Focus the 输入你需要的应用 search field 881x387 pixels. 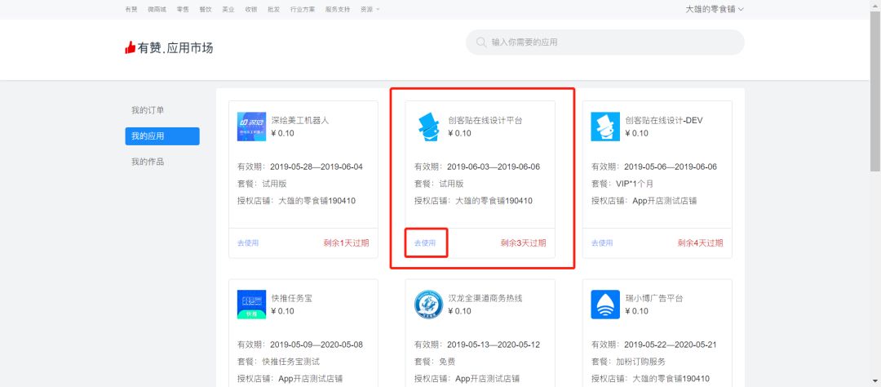click(605, 42)
